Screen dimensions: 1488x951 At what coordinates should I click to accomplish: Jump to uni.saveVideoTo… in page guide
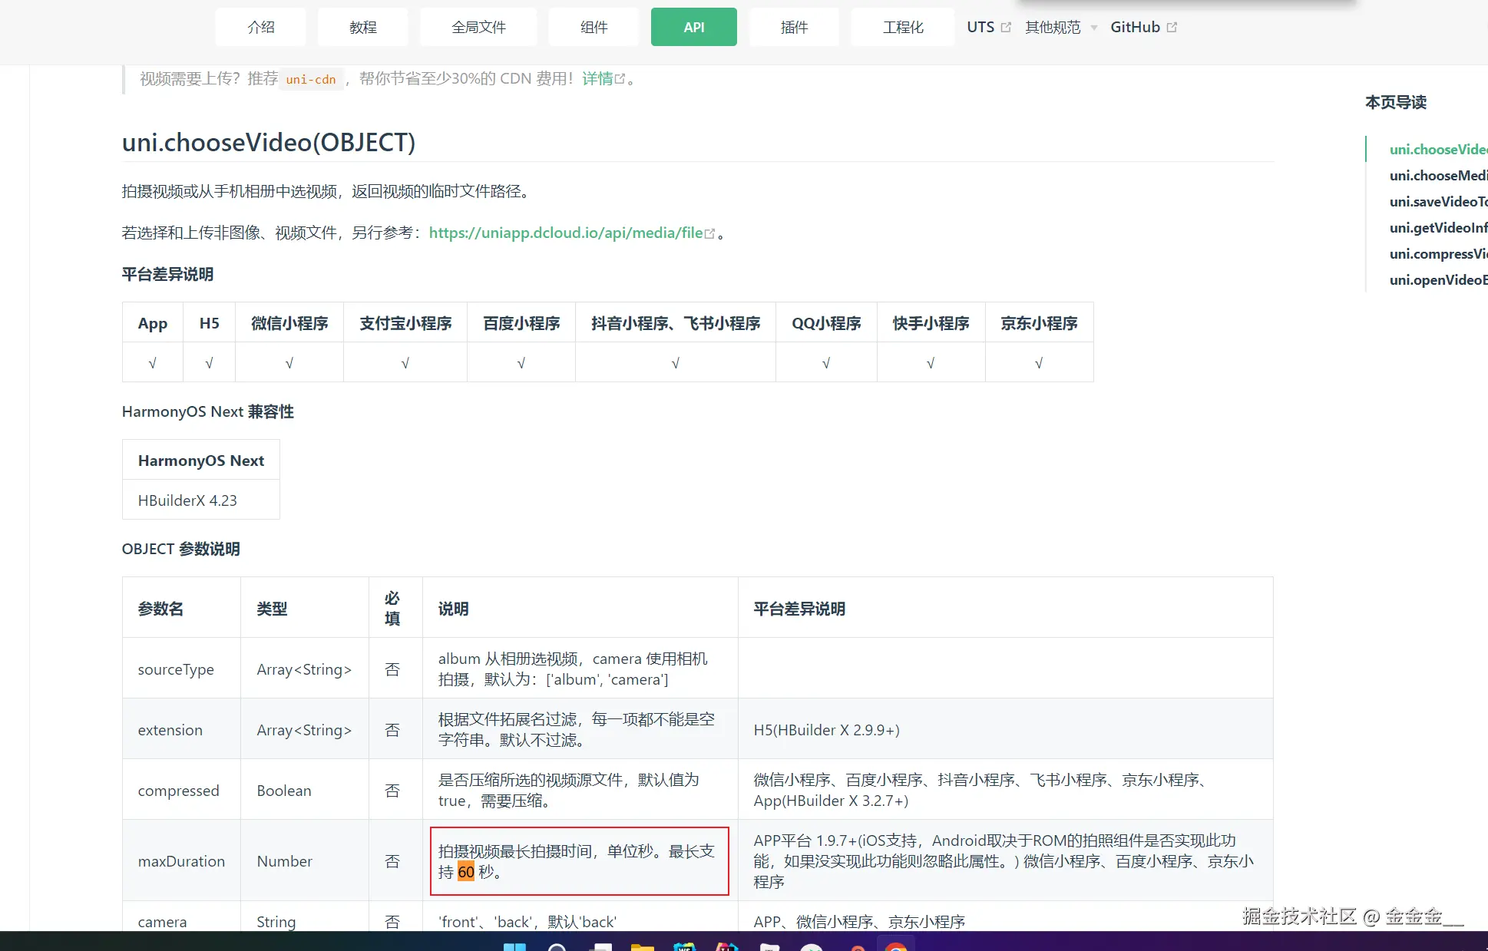(x=1437, y=202)
